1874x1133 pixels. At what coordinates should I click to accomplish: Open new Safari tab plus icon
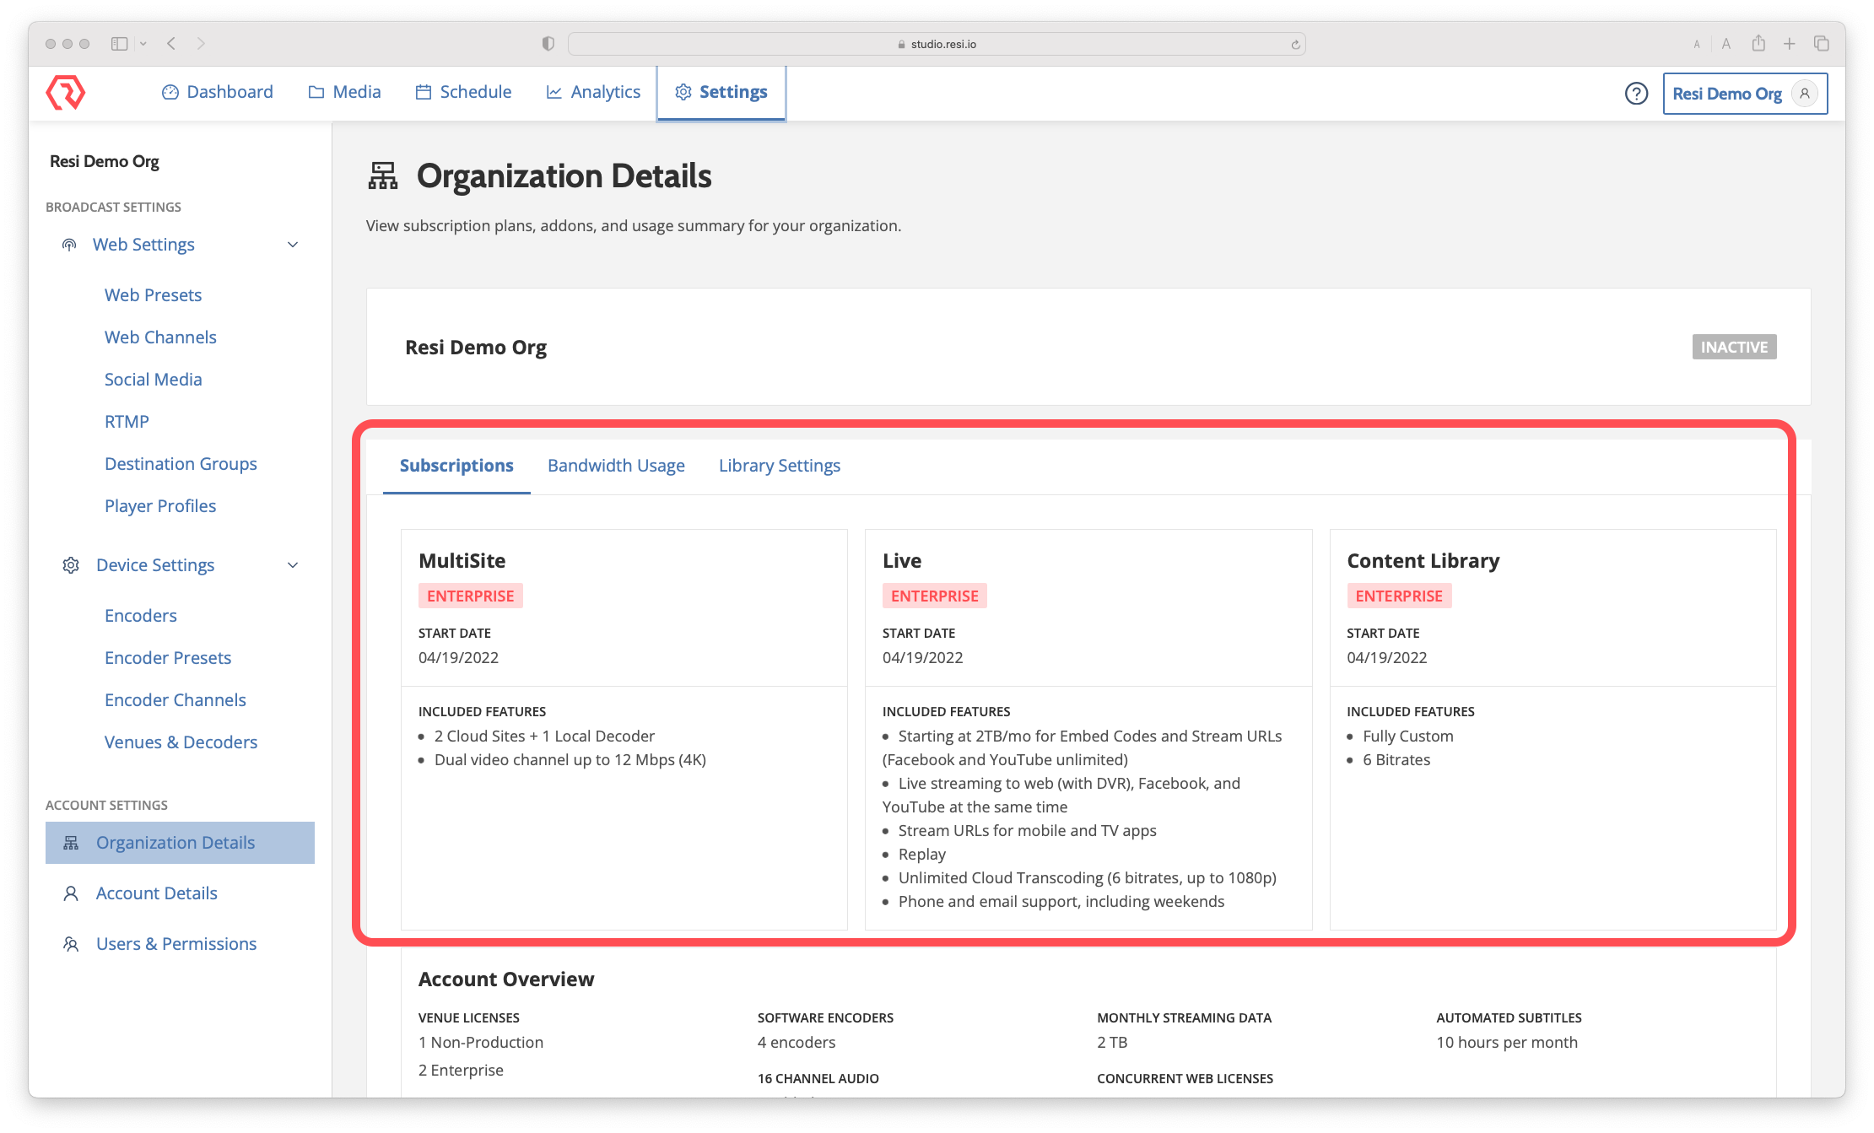click(1789, 44)
